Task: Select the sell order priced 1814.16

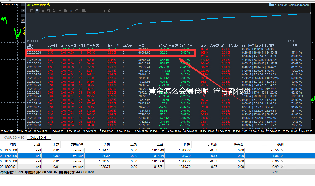Action: (157, 150)
